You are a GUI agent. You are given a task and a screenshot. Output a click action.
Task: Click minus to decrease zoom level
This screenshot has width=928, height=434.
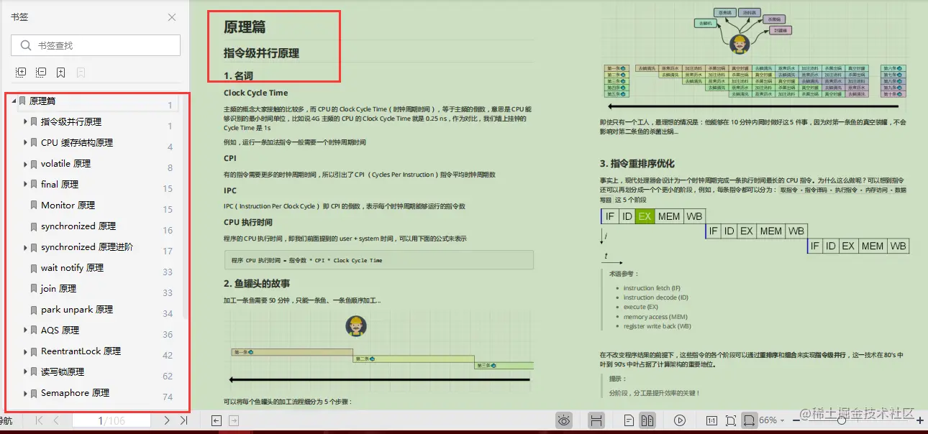(795, 420)
